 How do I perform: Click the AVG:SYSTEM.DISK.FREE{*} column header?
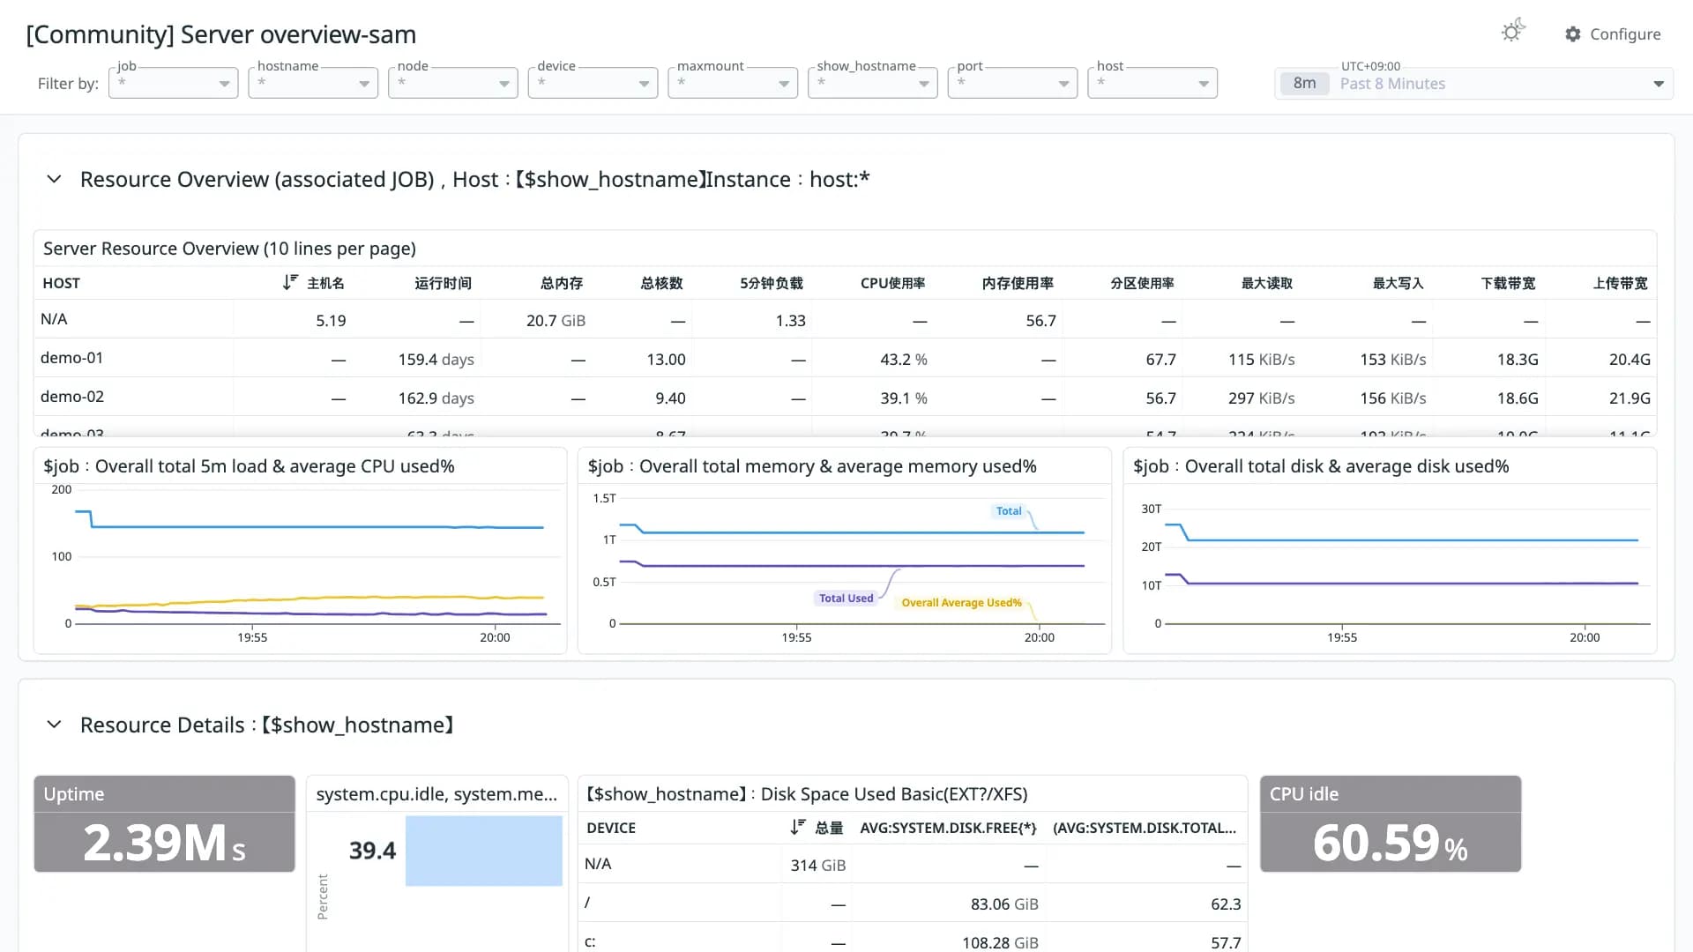point(948,828)
